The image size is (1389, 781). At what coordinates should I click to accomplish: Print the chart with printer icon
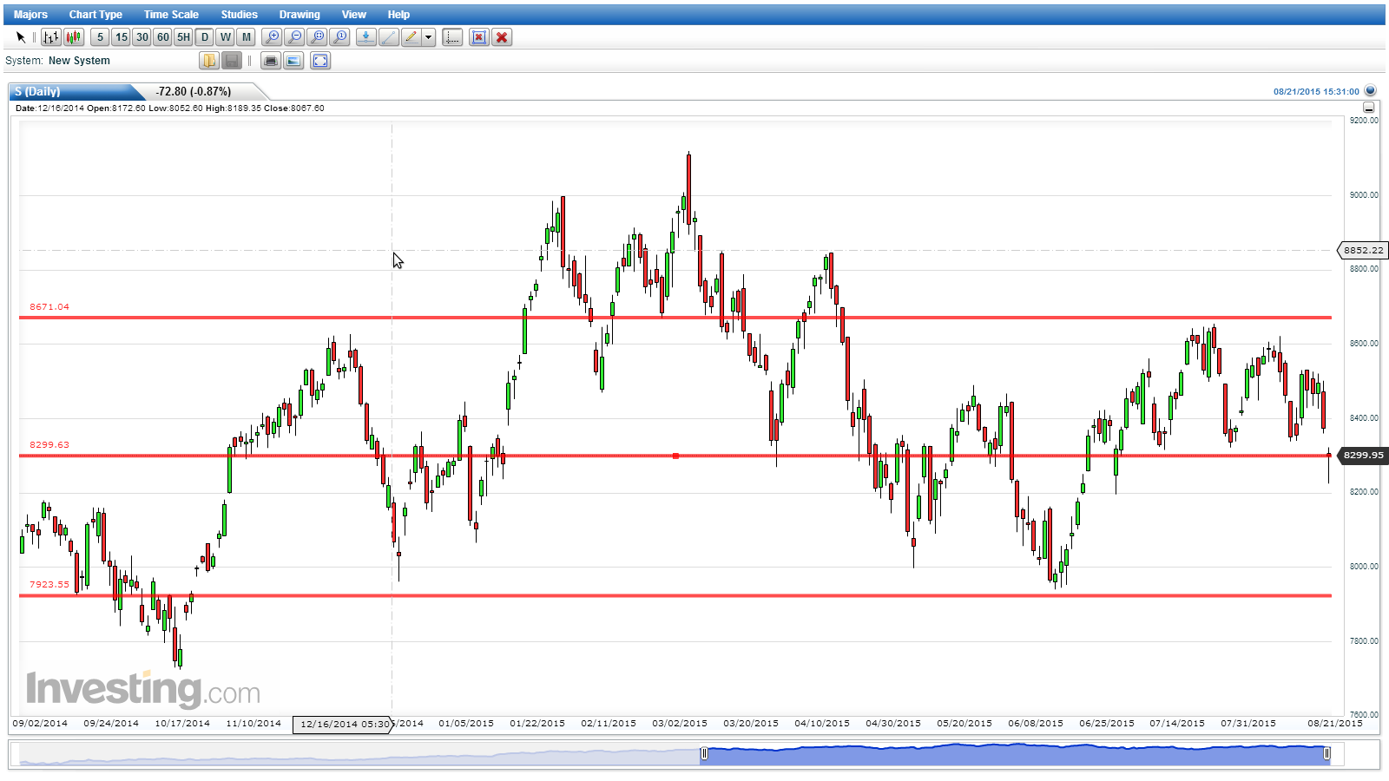point(271,61)
